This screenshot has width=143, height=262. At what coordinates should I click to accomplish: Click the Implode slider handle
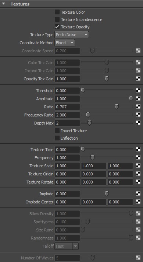(107, 193)
